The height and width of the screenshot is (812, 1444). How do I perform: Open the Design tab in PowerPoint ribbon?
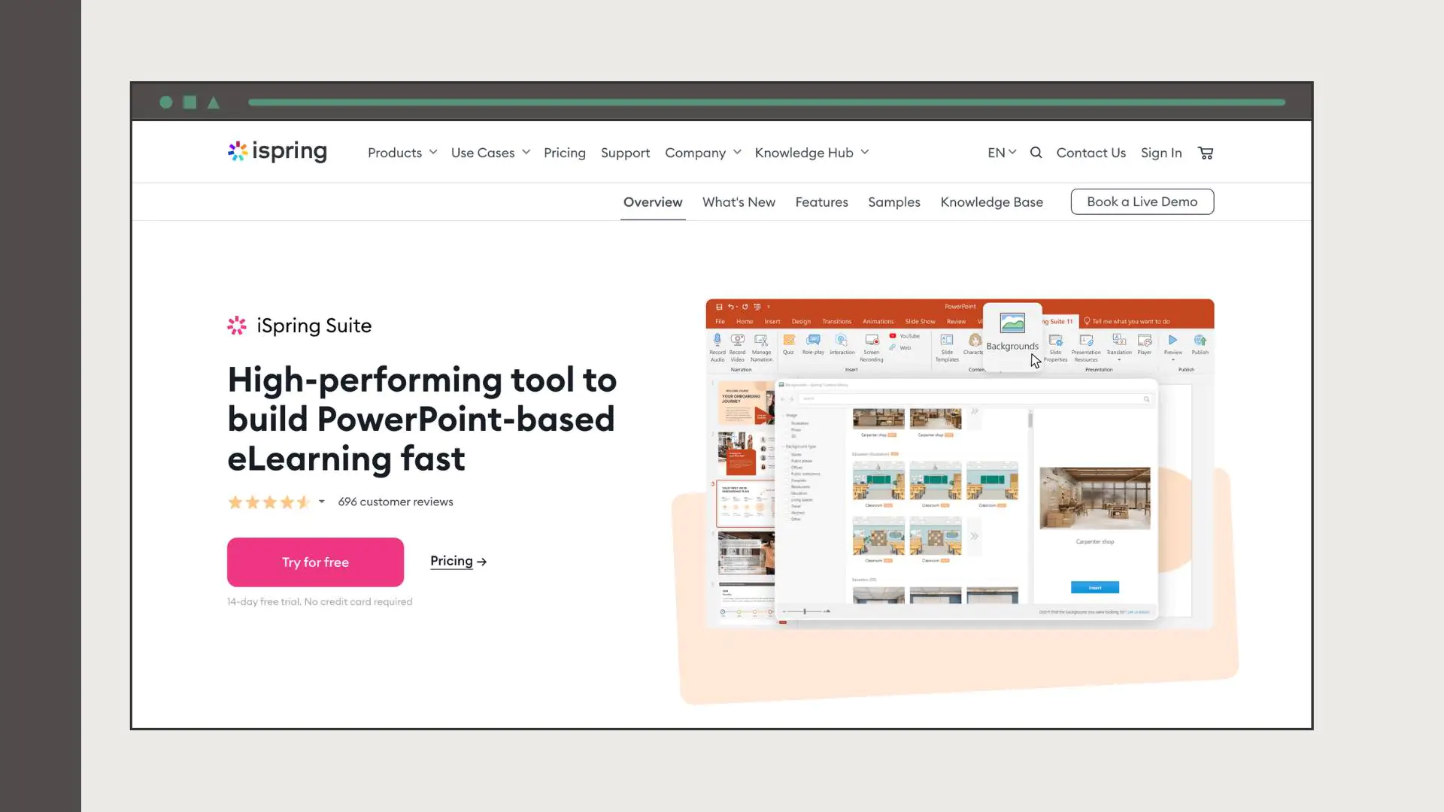tap(801, 322)
